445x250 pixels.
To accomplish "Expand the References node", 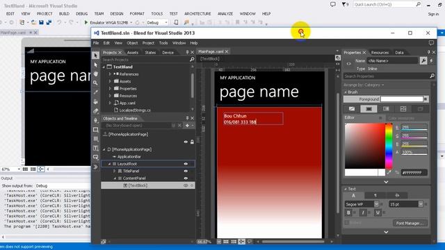I will [110, 74].
